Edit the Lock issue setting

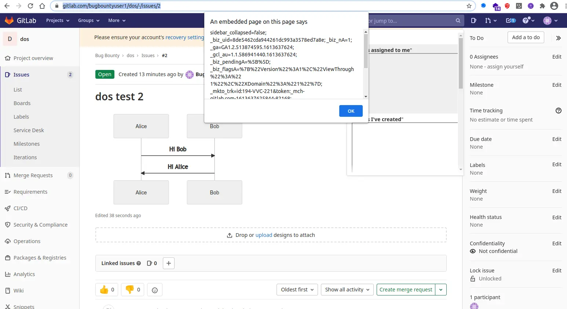tap(557, 271)
